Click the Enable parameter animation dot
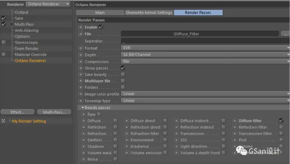Viewport: 290px width, 164px height. pyautogui.click(x=81, y=27)
